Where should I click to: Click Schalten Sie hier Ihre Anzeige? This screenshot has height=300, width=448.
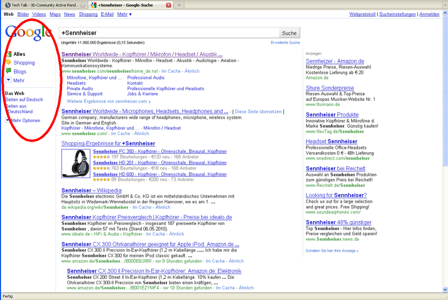coord(332,251)
